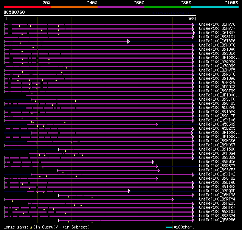Click the end arrowhead of the B9T3A0 alignment
Screen dimensions: 242x230
pos(193,50)
